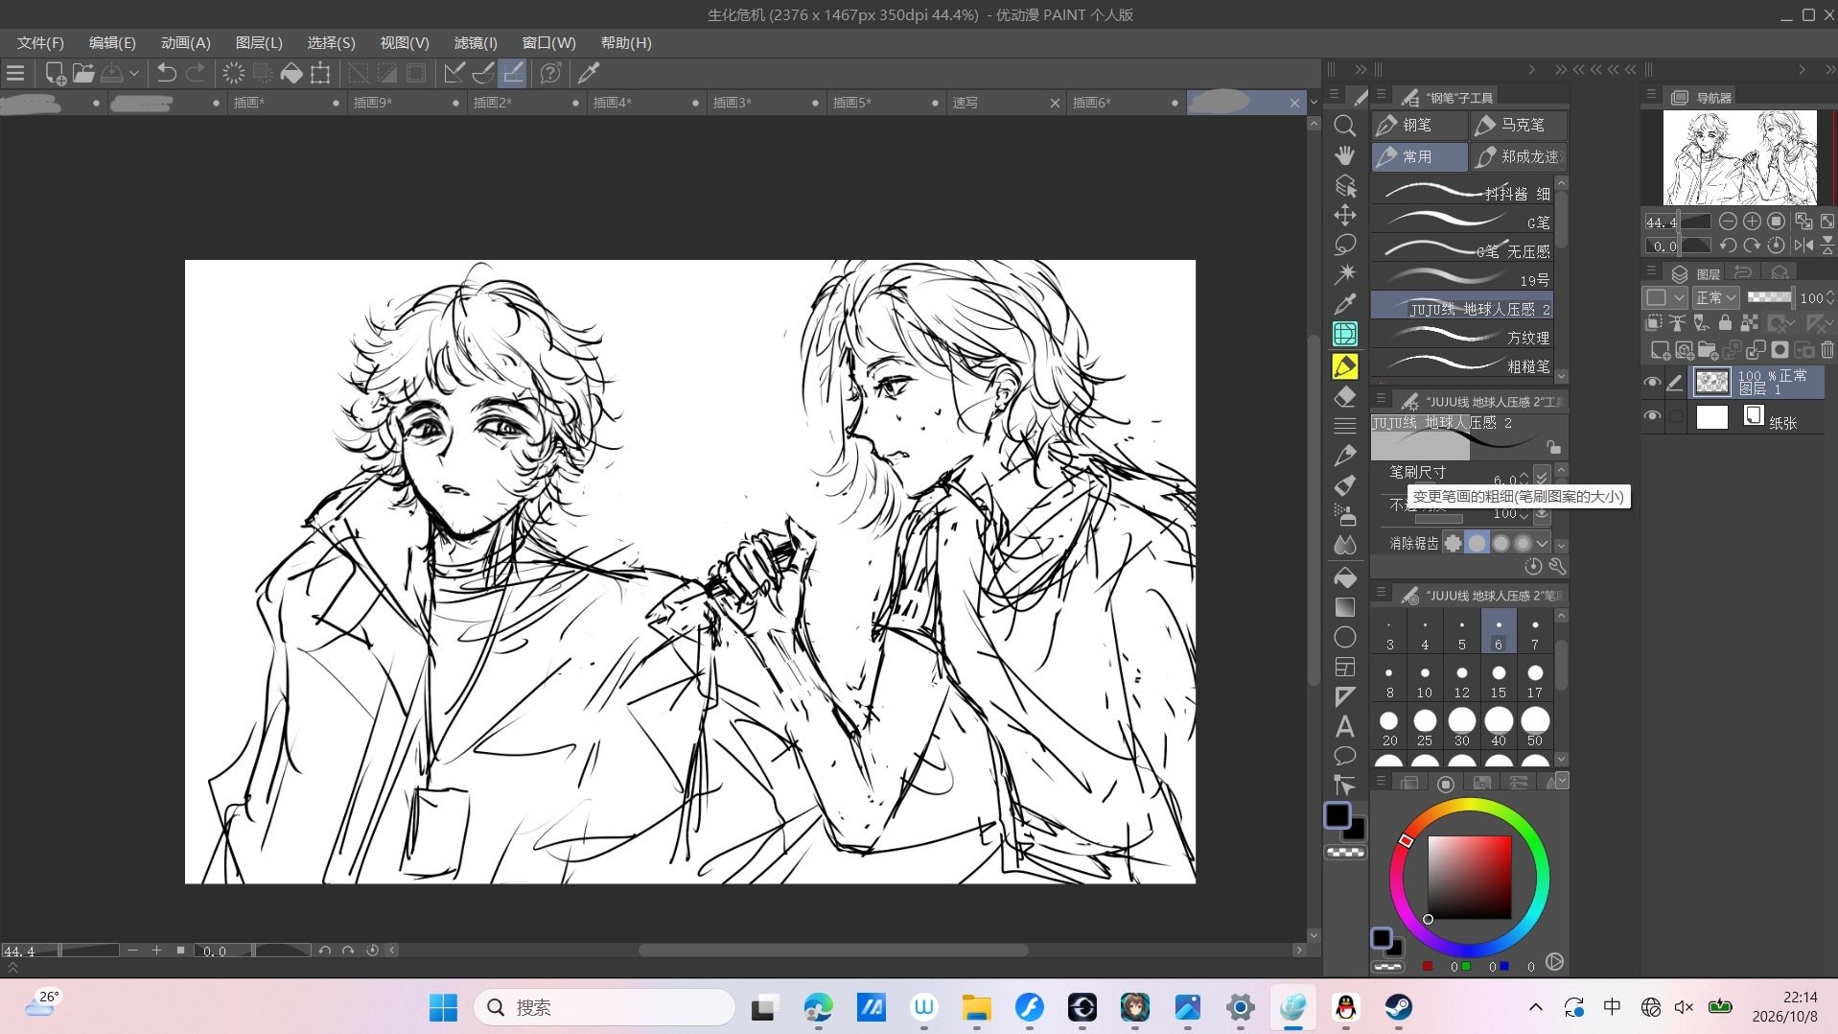Expand the Windows system tray overflow
This screenshot has height=1034, width=1838.
1535,1007
